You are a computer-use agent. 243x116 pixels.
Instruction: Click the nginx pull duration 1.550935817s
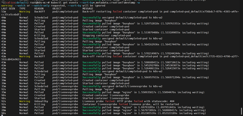pos(147,92)
